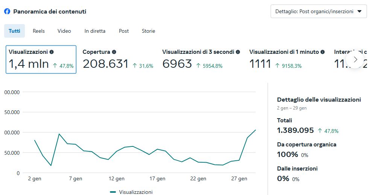Switch to the Reels tab

[39, 31]
